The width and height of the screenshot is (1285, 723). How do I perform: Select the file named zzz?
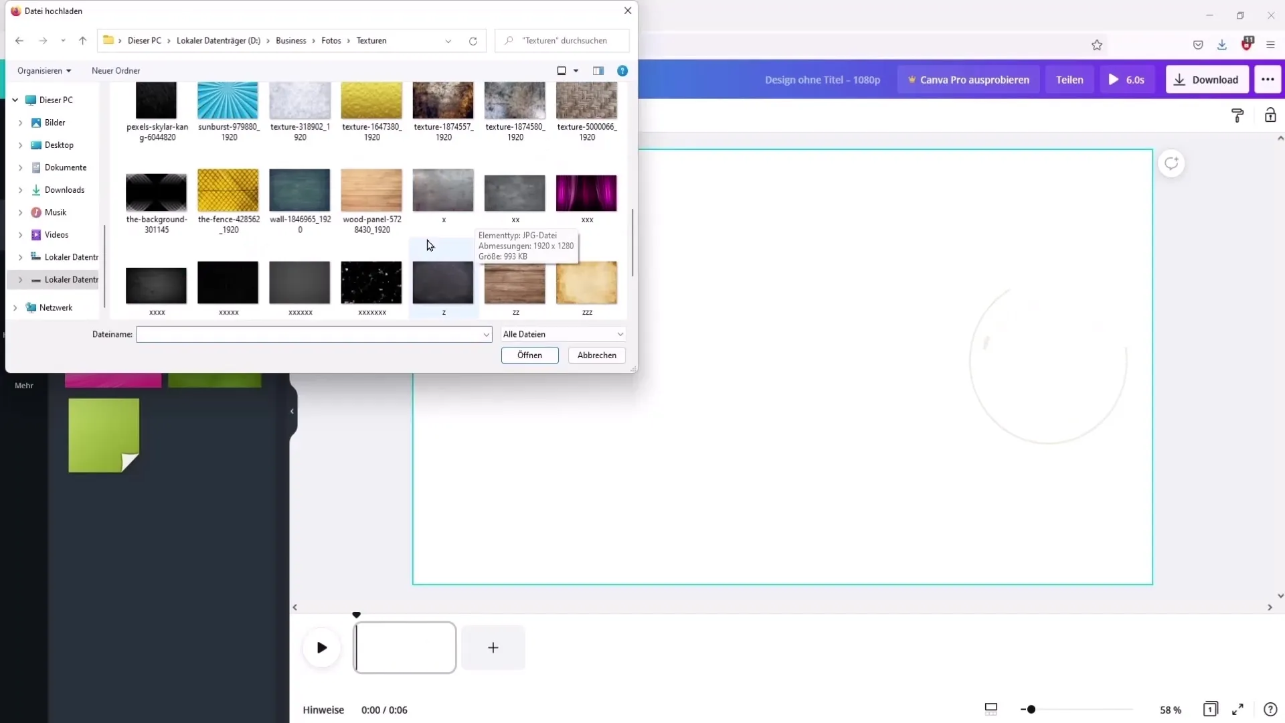click(586, 288)
